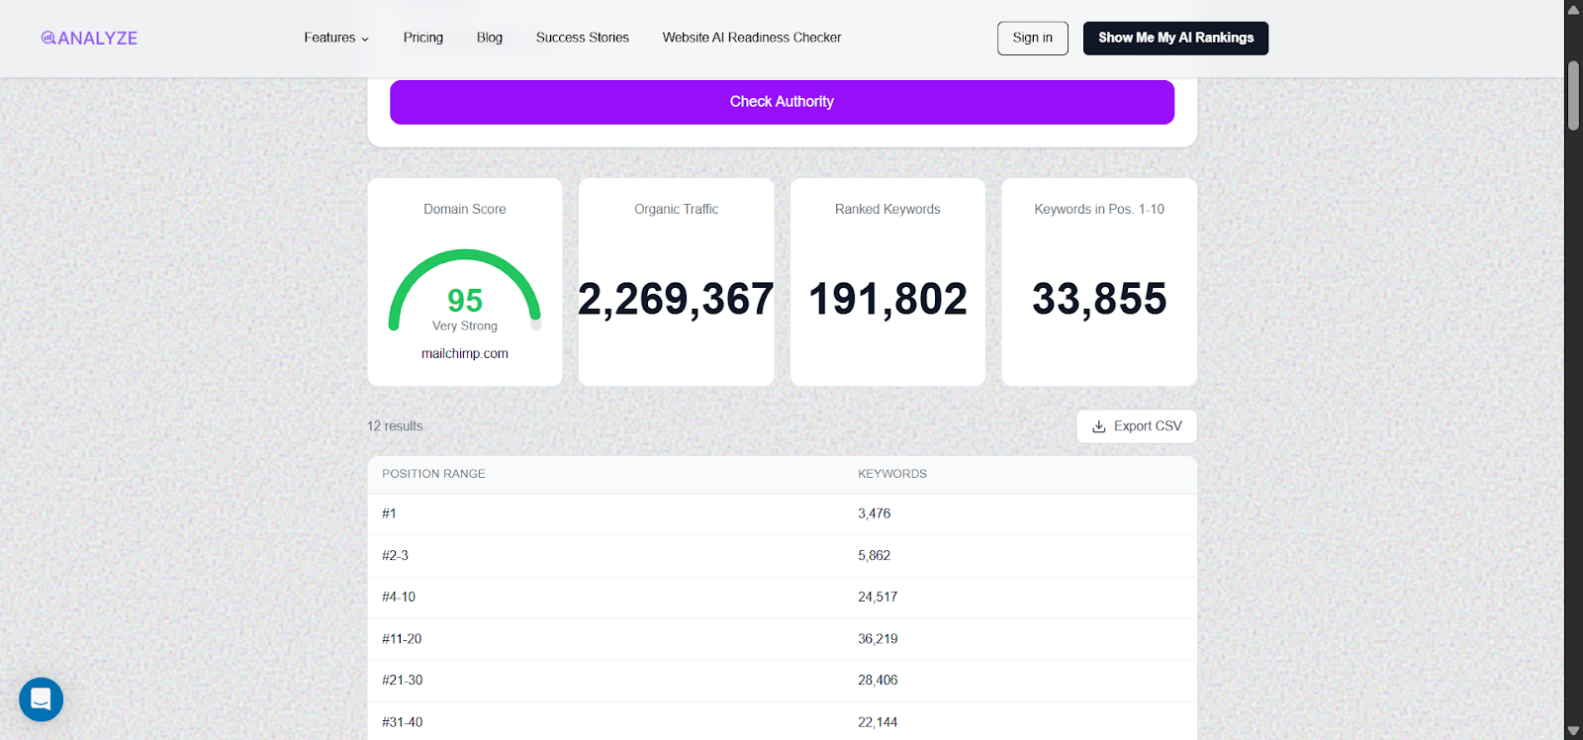
Task: Select the #4-10 position range row
Action: (x=782, y=598)
